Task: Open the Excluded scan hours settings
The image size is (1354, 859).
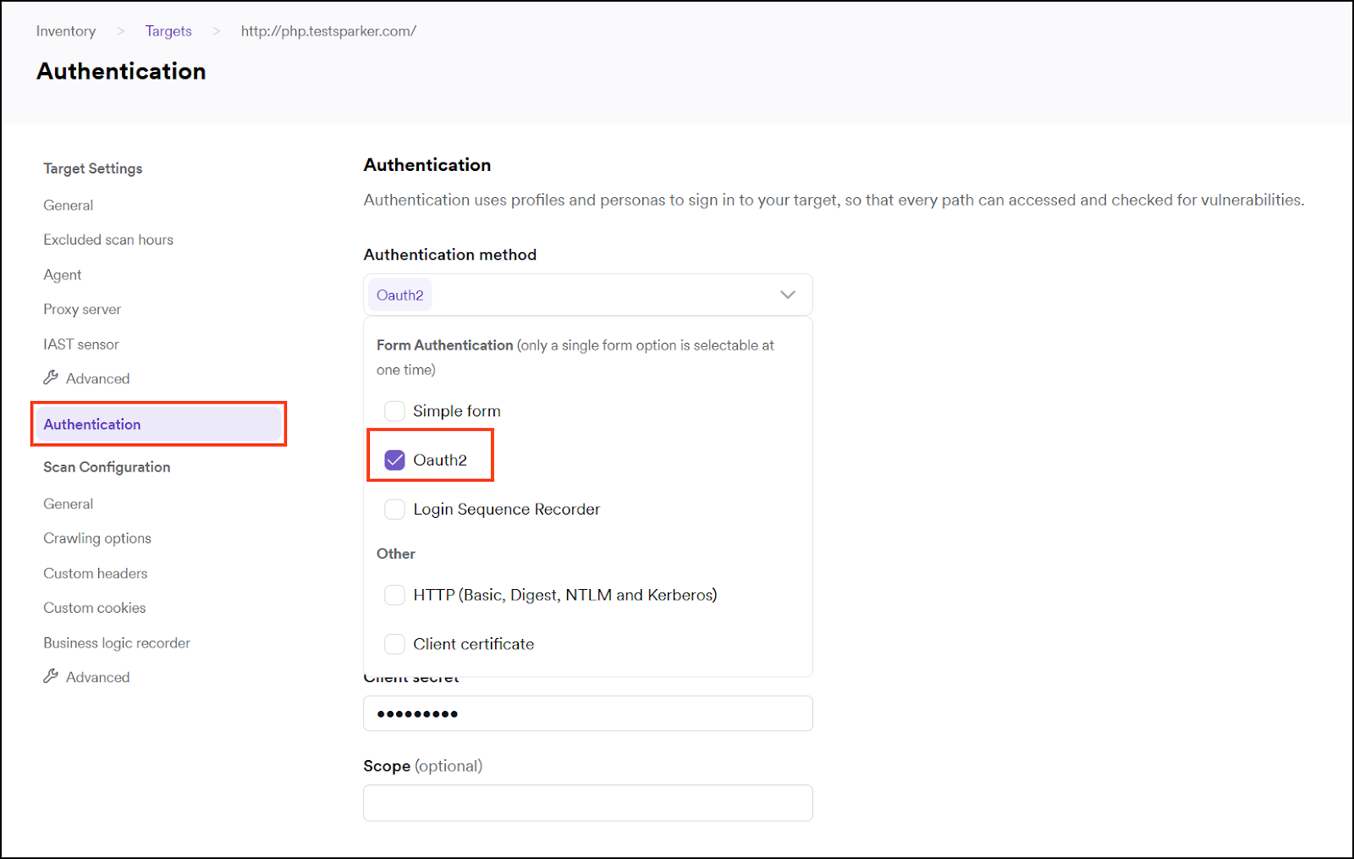Action: pyautogui.click(x=108, y=240)
